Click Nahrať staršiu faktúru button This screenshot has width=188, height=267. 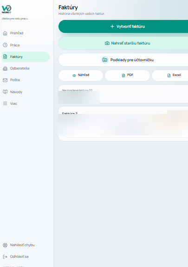[123, 43]
